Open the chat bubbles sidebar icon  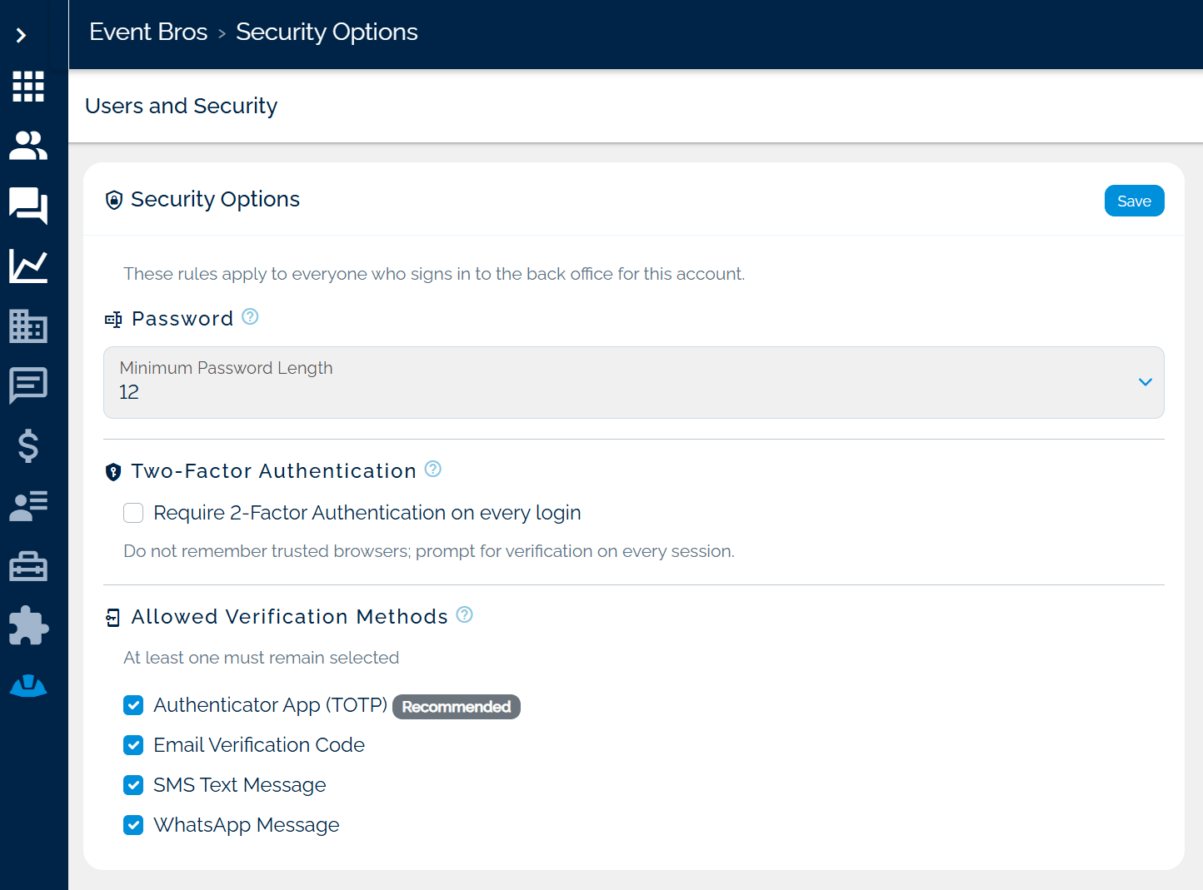[28, 206]
